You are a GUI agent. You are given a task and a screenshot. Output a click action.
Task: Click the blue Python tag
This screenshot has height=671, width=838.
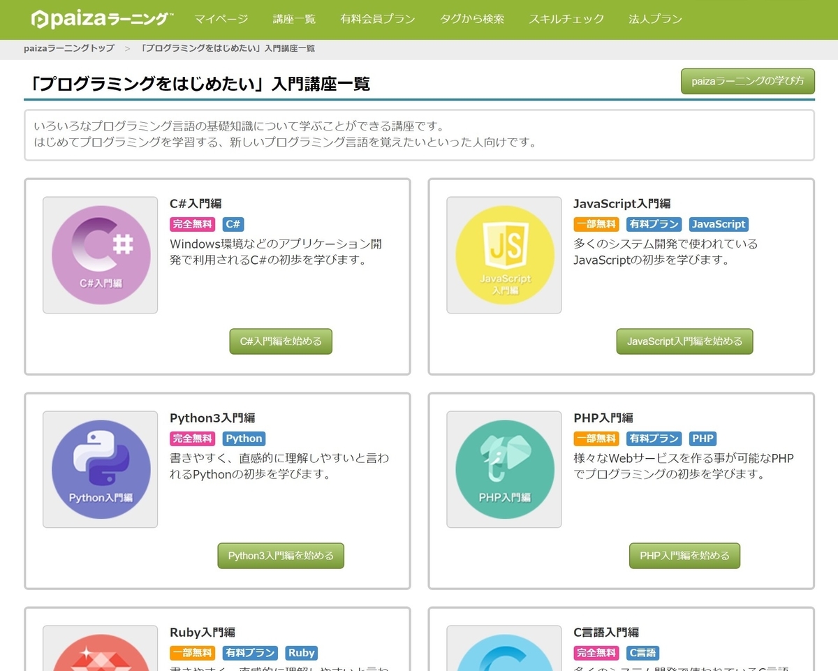point(244,438)
